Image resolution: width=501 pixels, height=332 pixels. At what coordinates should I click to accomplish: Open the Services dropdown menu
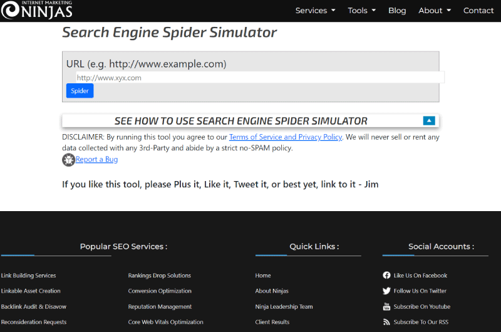pos(315,11)
